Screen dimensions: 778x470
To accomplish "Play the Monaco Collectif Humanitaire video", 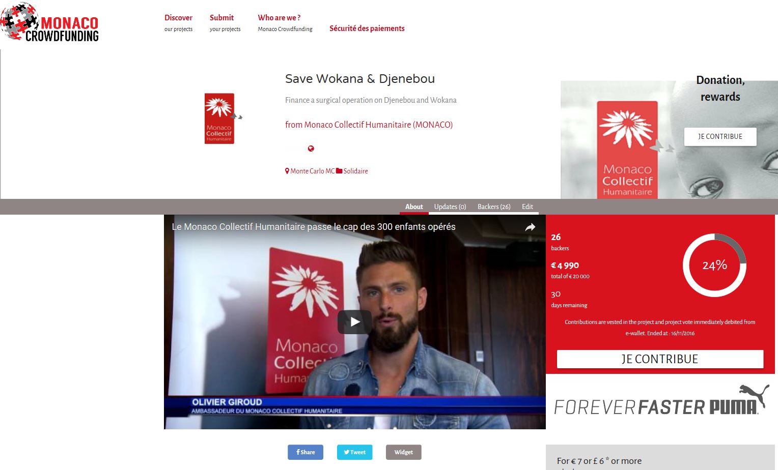I will point(354,321).
